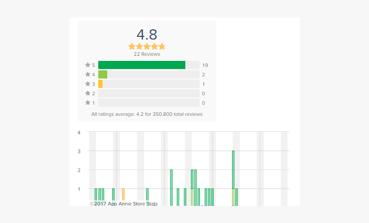Click the 3-star row star icon
369x223 pixels.
(x=88, y=84)
